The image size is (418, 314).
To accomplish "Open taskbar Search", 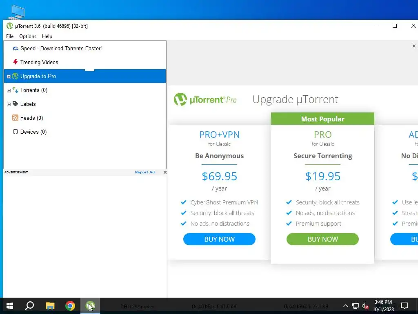I will point(29,306).
